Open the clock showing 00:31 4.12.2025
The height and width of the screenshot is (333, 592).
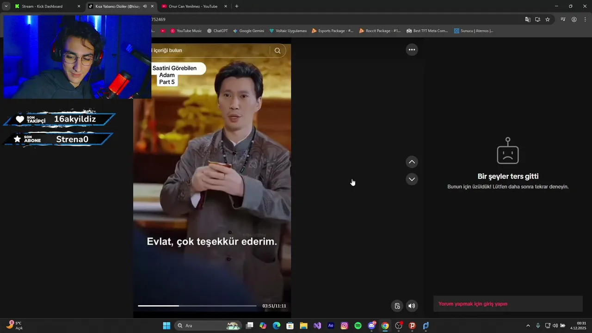[x=578, y=326]
